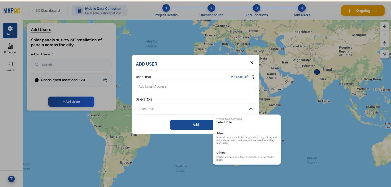The width and height of the screenshot is (391, 187).
Task: Reset map orientation with compass icon
Action: [384, 43]
